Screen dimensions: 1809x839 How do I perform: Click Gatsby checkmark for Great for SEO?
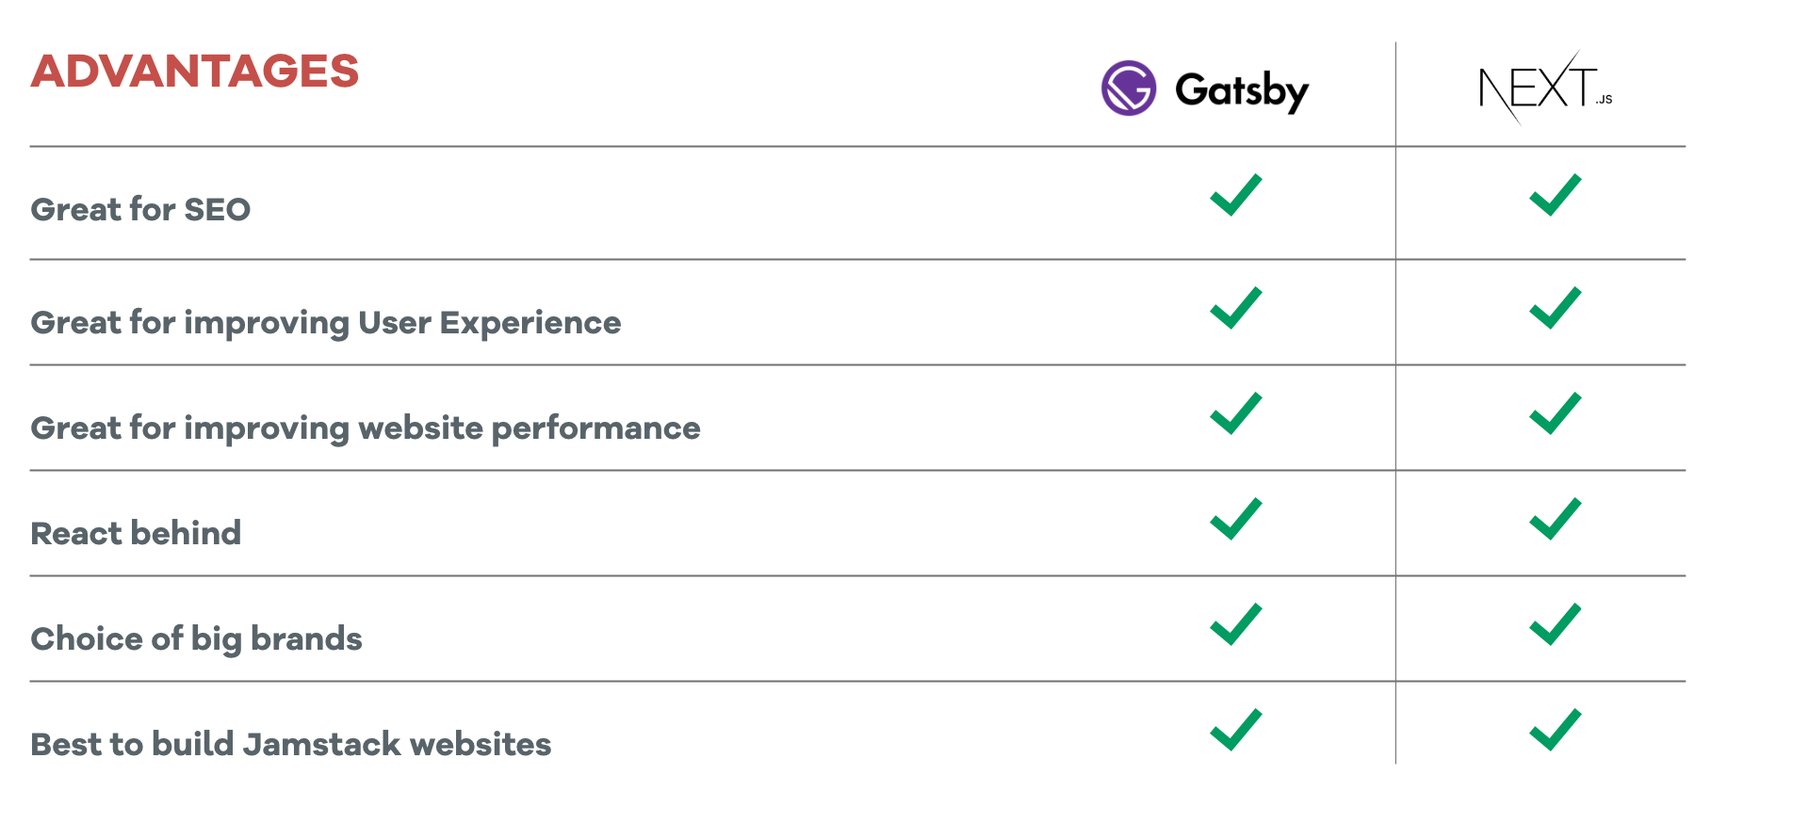tap(1235, 196)
